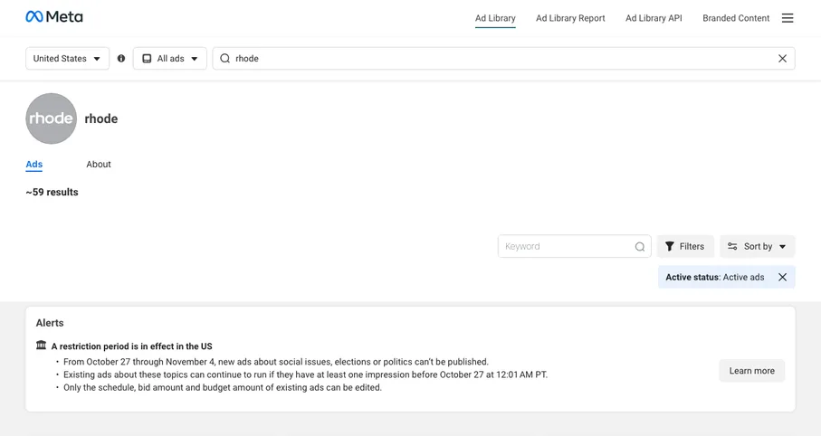Click Learn more in Alerts
Image resolution: width=821 pixels, height=436 pixels.
[751, 371]
